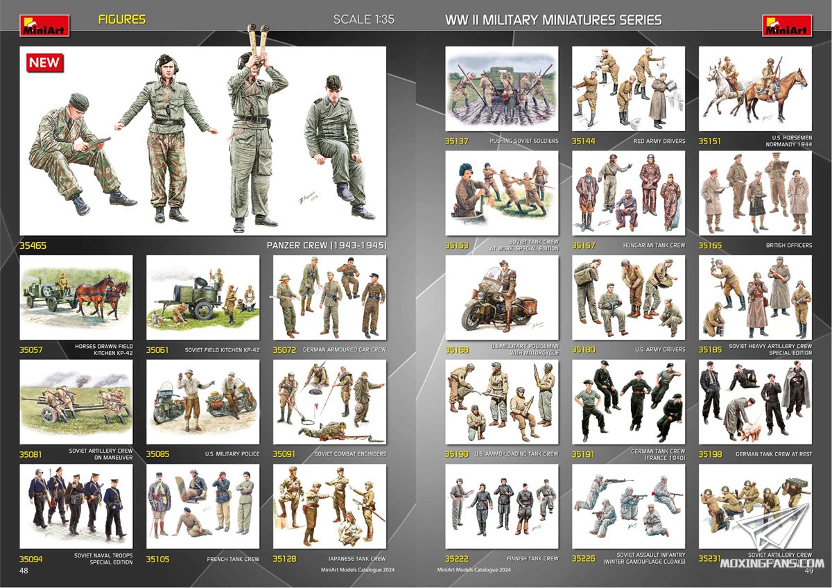
Task: Select the PANZER CREW (1943-1945) caption
Action: (x=327, y=245)
